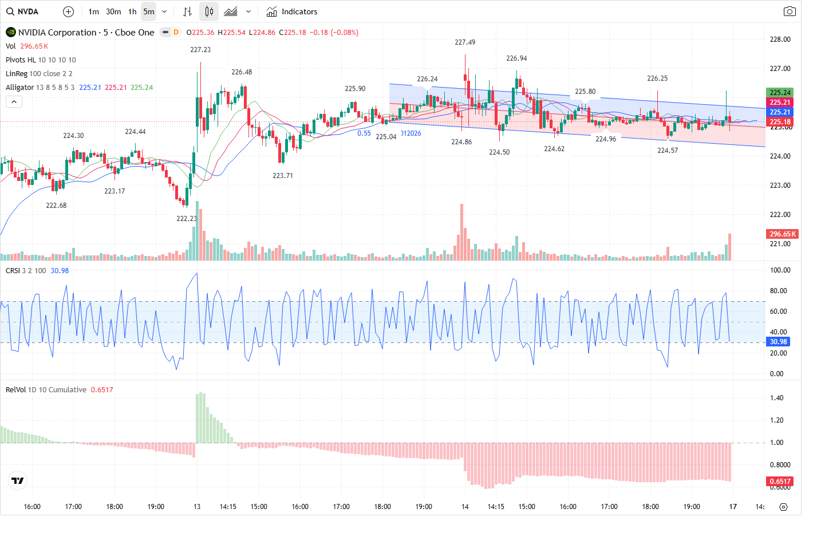Open chart settings gear in bottom-right corner
The height and width of the screenshot is (544, 813).
784,507
